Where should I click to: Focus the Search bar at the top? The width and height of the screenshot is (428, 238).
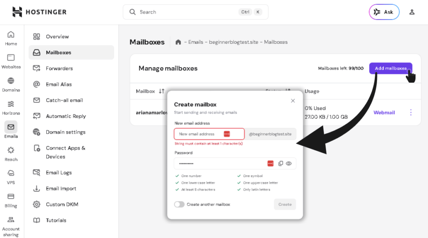pos(196,12)
